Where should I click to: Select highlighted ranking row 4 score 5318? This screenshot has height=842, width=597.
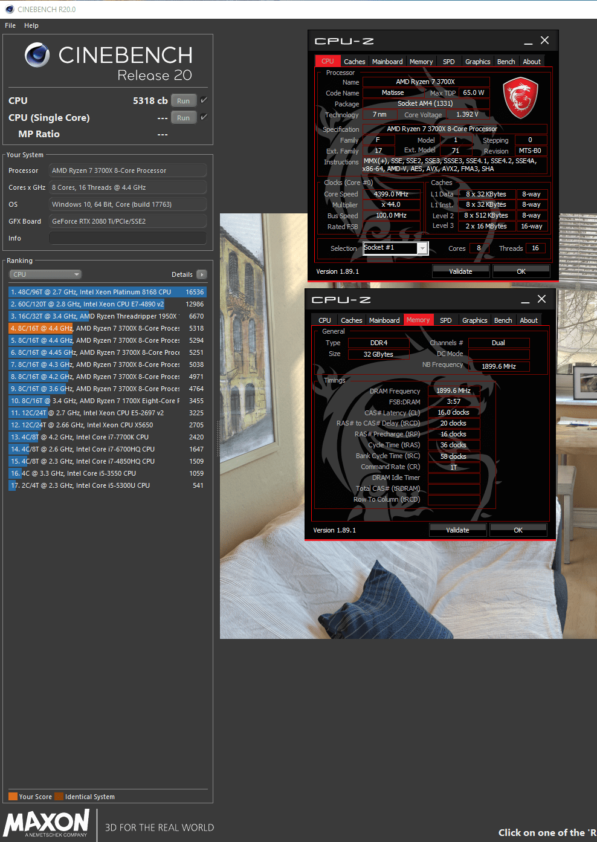click(x=108, y=328)
